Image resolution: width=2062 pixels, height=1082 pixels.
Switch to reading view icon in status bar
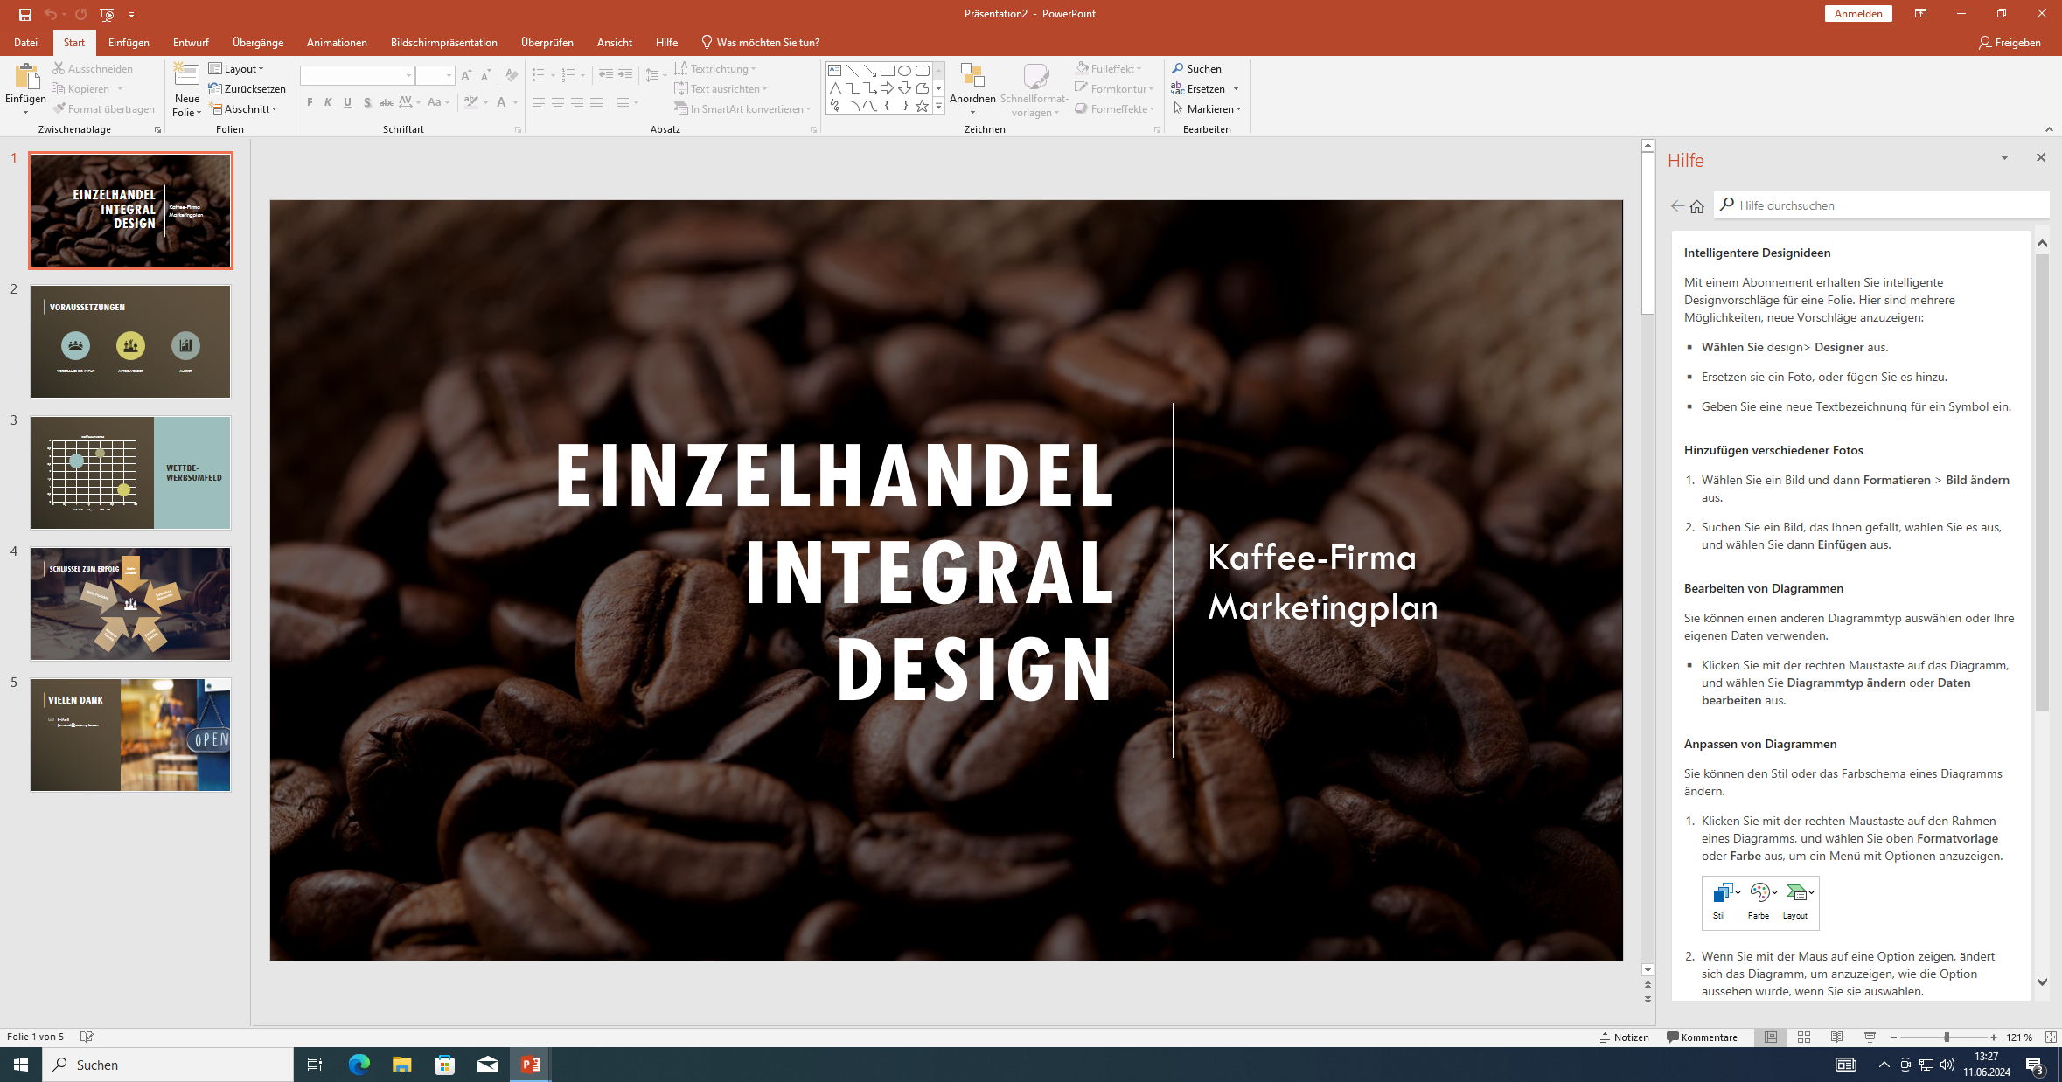tap(1836, 1037)
